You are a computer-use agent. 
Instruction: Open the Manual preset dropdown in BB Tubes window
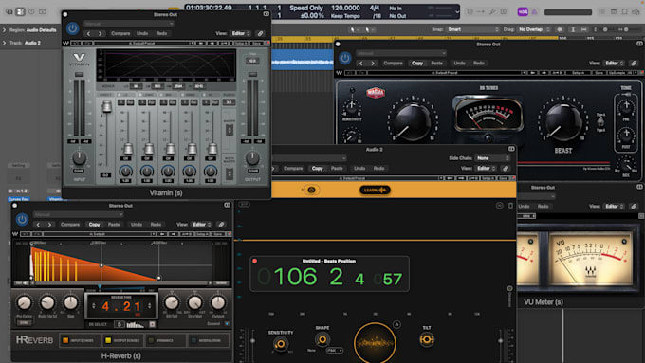tap(401, 53)
